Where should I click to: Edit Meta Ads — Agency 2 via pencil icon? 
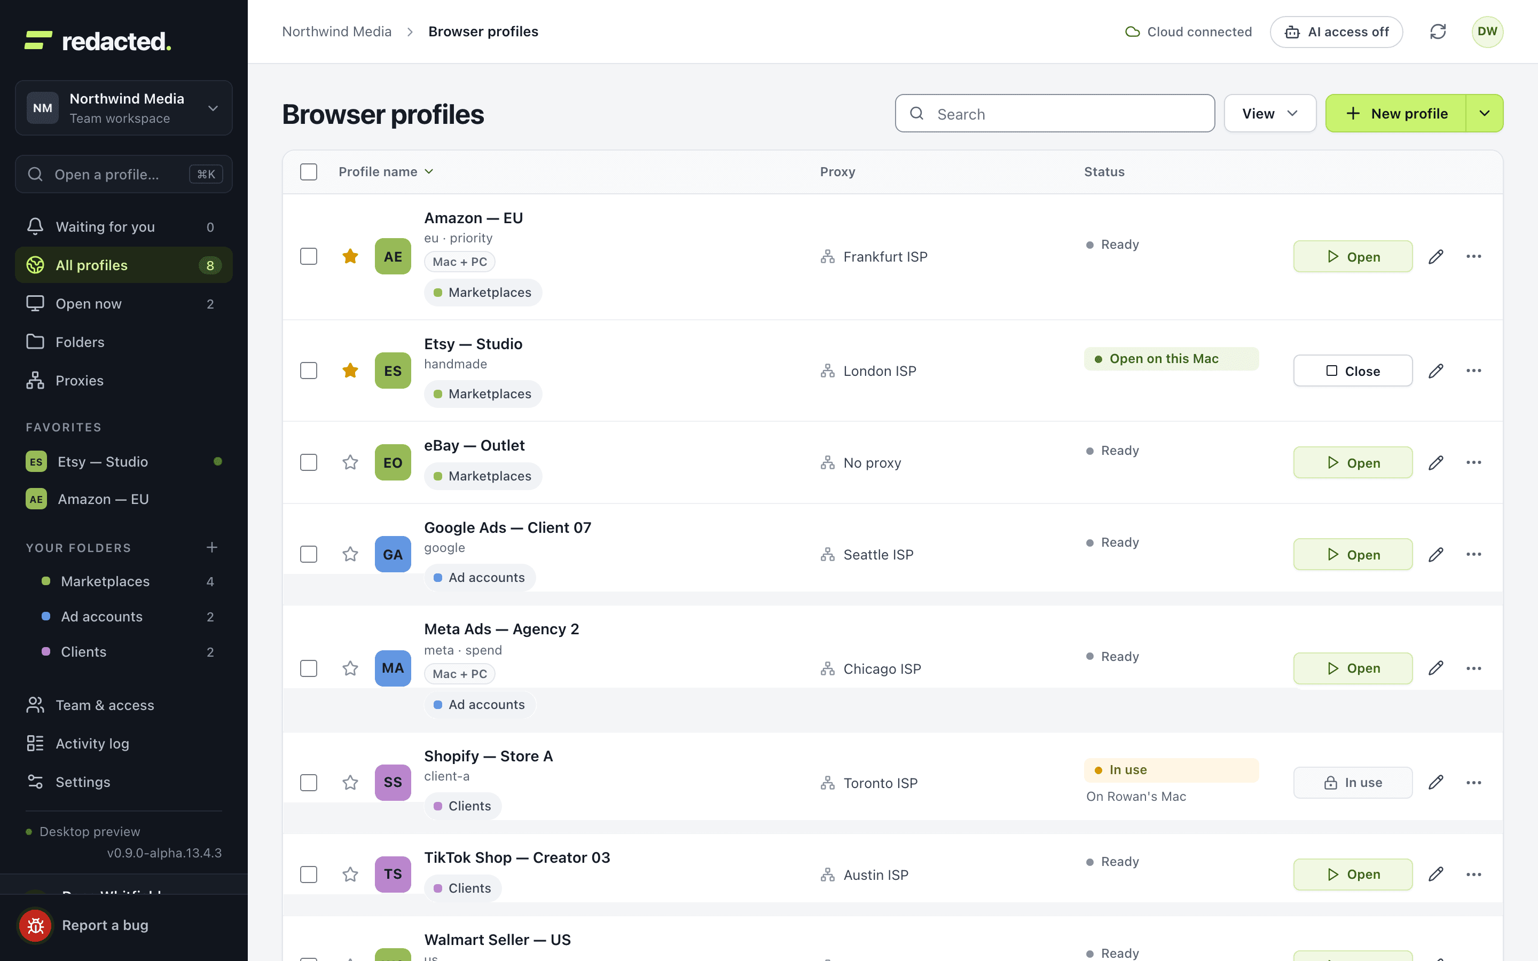(x=1435, y=668)
